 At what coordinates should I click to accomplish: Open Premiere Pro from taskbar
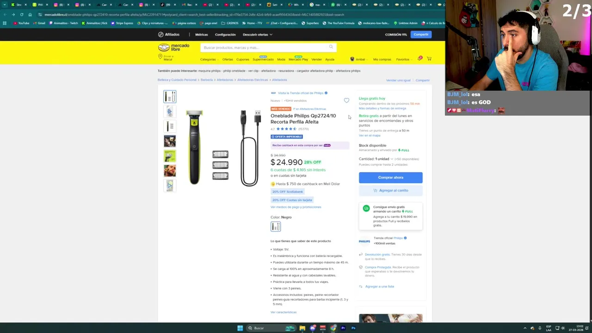point(343,328)
